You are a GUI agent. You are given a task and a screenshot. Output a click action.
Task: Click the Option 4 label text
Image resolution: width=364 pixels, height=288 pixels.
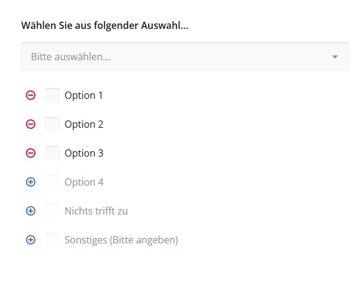point(84,182)
